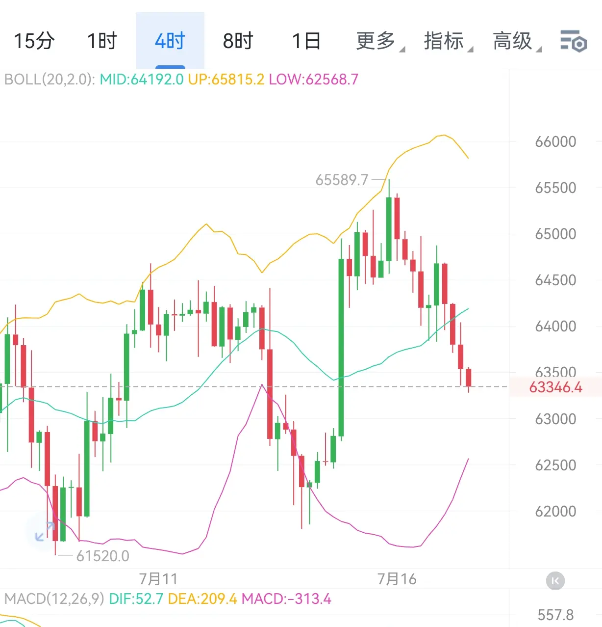Choose the 1日 timeframe
This screenshot has width=602, height=627.
point(306,41)
